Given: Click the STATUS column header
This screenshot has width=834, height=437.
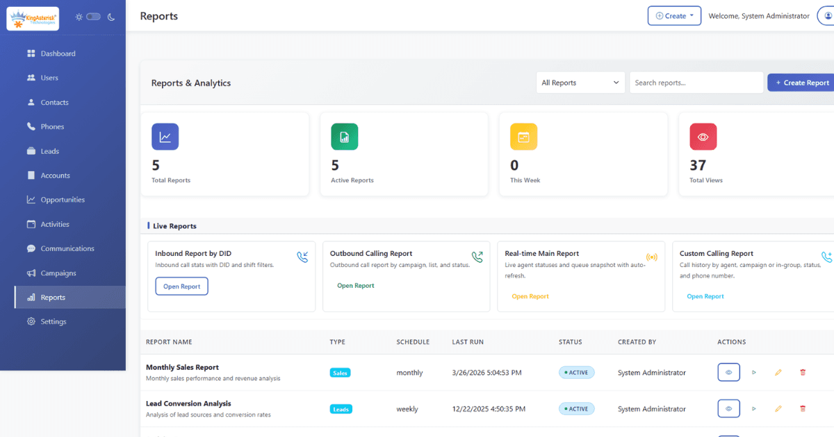Looking at the screenshot, I should pos(571,342).
